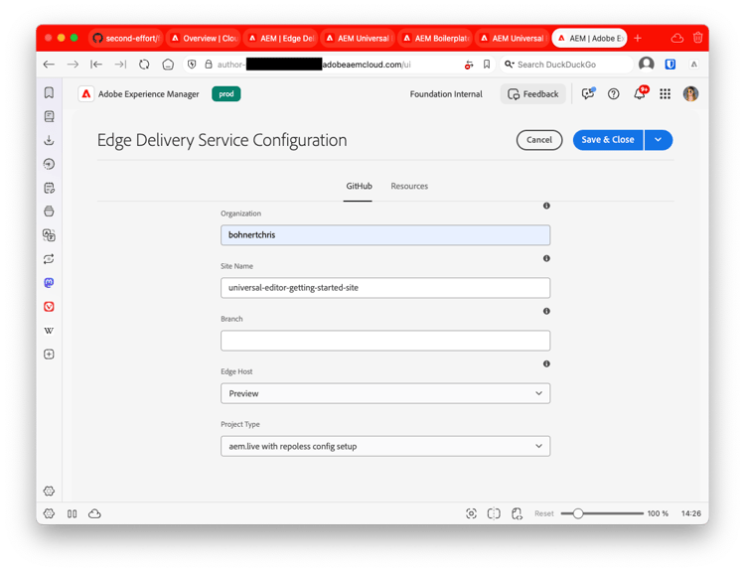The width and height of the screenshot is (745, 572).
Task: Click the Adobe Experience Manager logo
Action: point(86,94)
